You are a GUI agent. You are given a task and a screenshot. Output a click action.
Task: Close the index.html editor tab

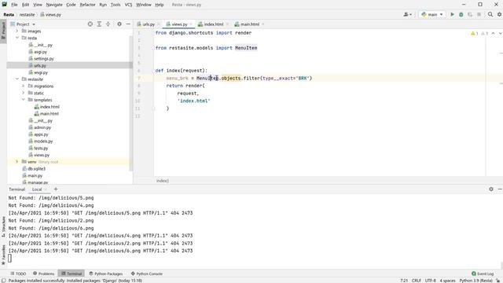(x=227, y=24)
